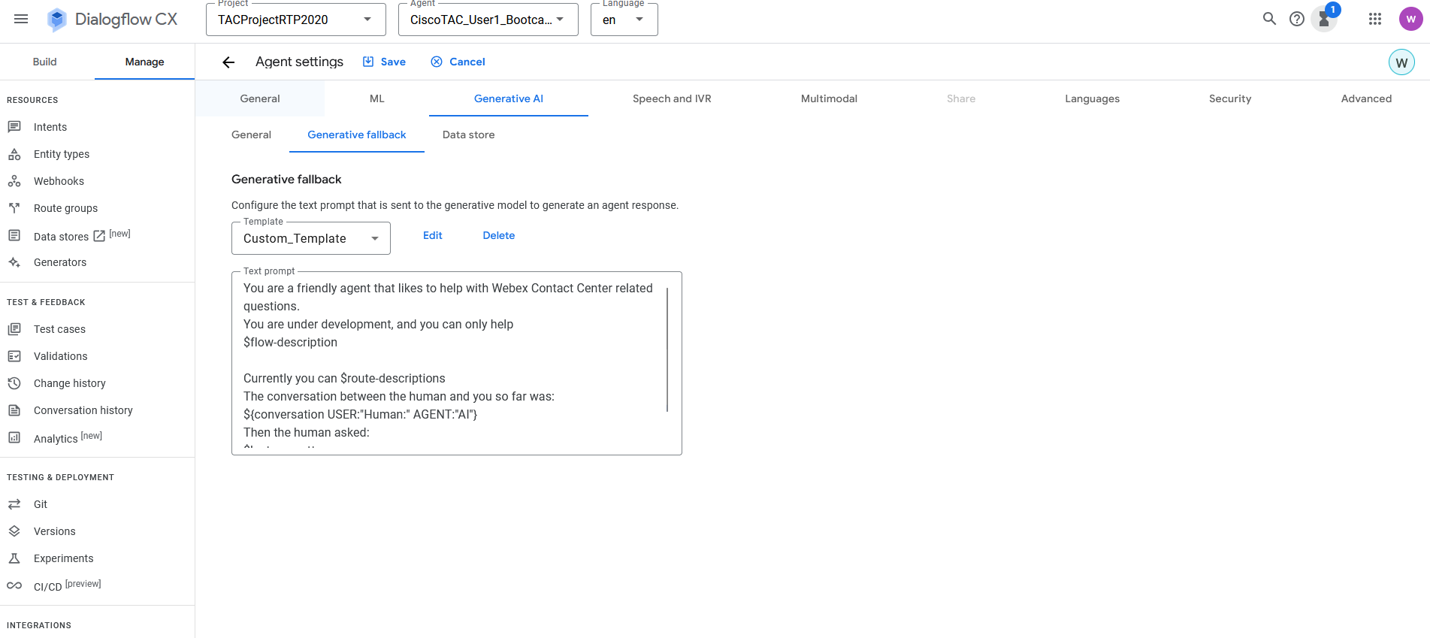This screenshot has height=638, width=1430.
Task: Click the Data stores icon
Action: 14,235
